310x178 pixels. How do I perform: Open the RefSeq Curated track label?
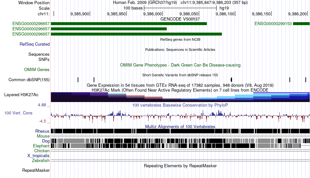tap(35, 44)
